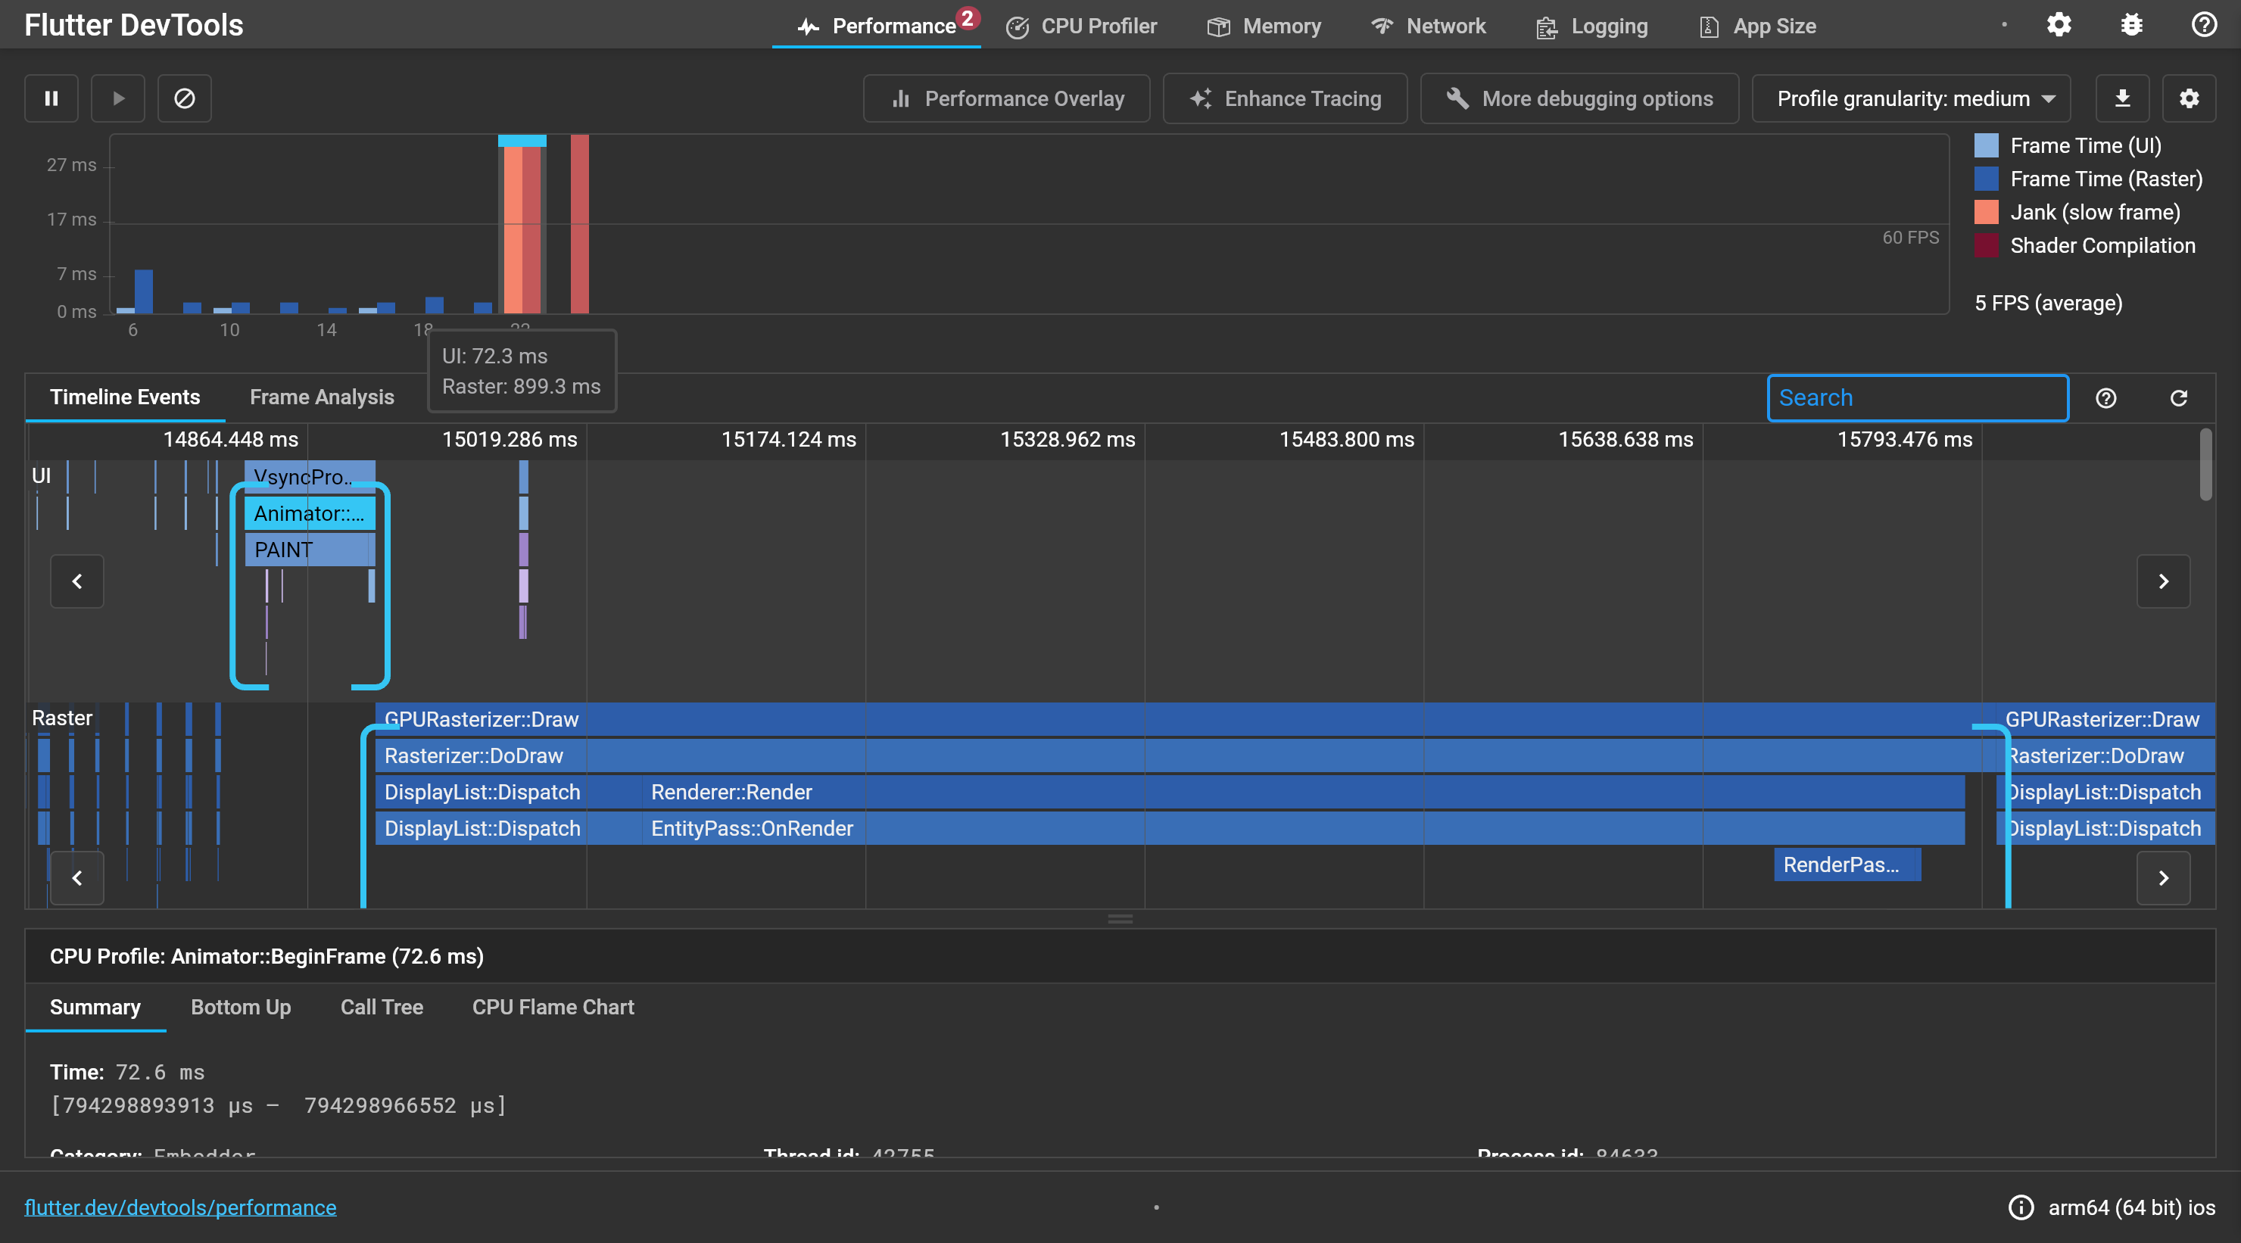Open Enhance Tracing options
2241x1243 pixels.
pyautogui.click(x=1285, y=98)
